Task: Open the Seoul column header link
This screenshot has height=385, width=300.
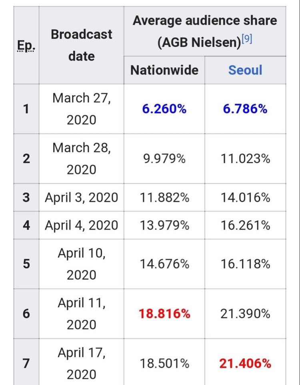Action: 245,70
